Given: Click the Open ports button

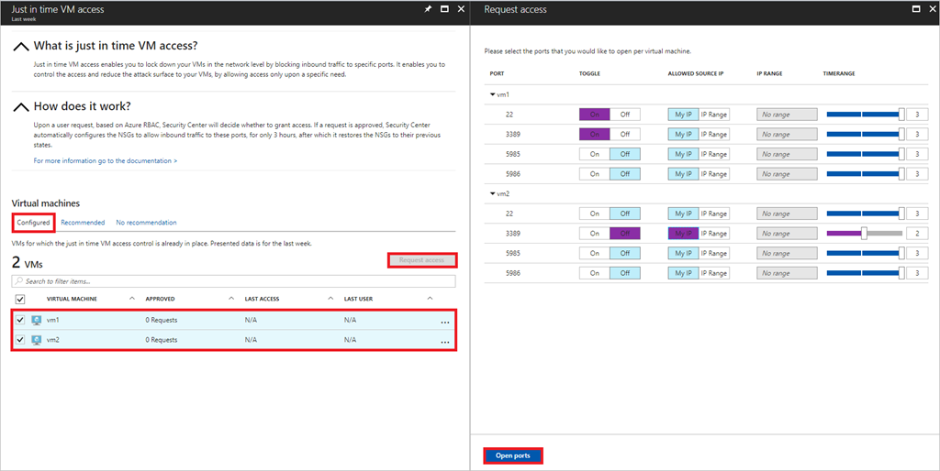Looking at the screenshot, I should [x=512, y=456].
